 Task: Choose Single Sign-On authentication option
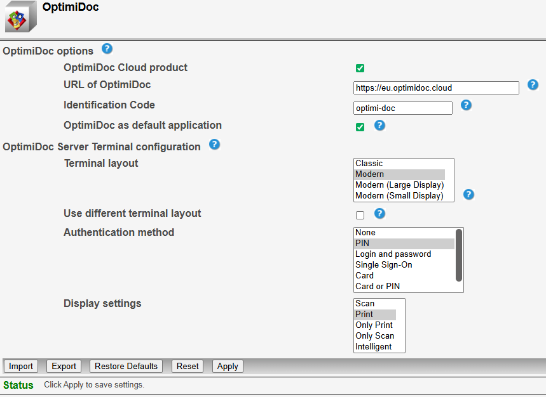[383, 265]
